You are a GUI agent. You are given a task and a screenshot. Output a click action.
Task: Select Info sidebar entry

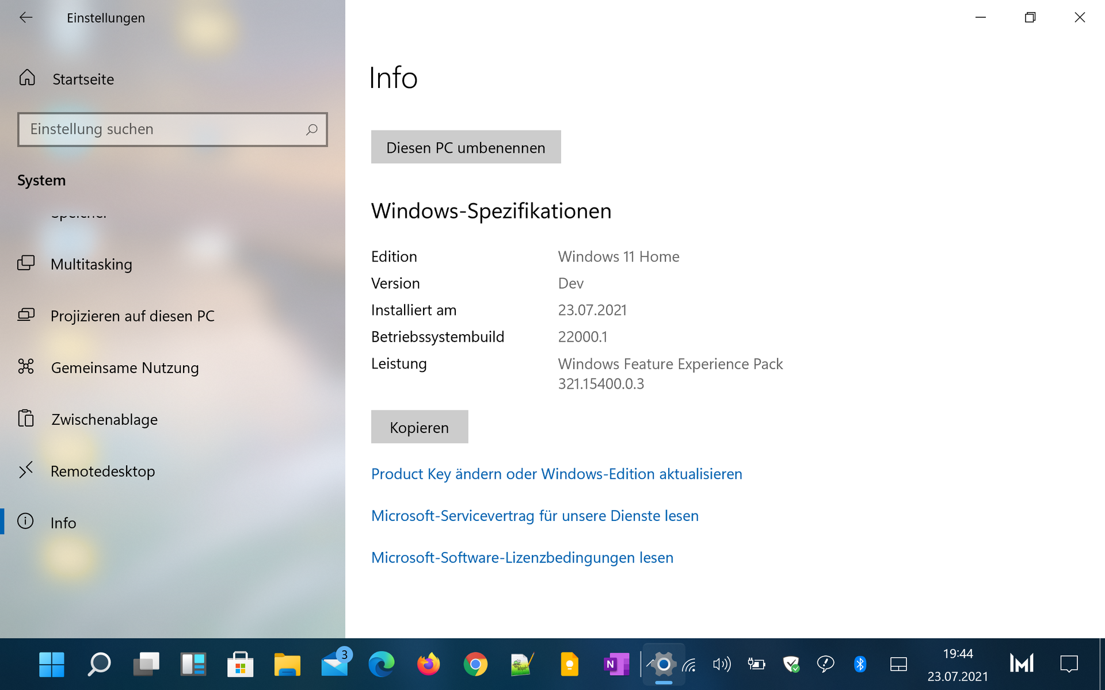pyautogui.click(x=173, y=522)
